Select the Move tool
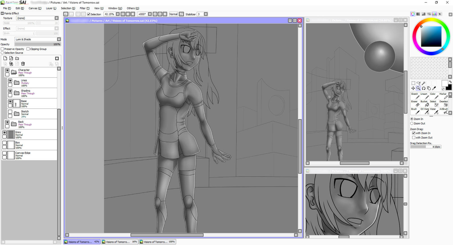 [x=413, y=88]
